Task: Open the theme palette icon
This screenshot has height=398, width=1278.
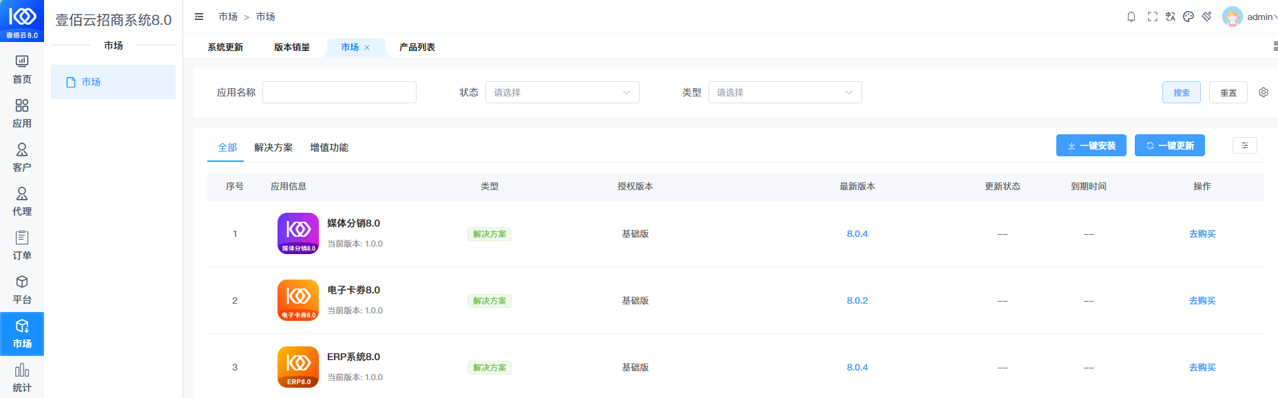Action: coord(1188,17)
